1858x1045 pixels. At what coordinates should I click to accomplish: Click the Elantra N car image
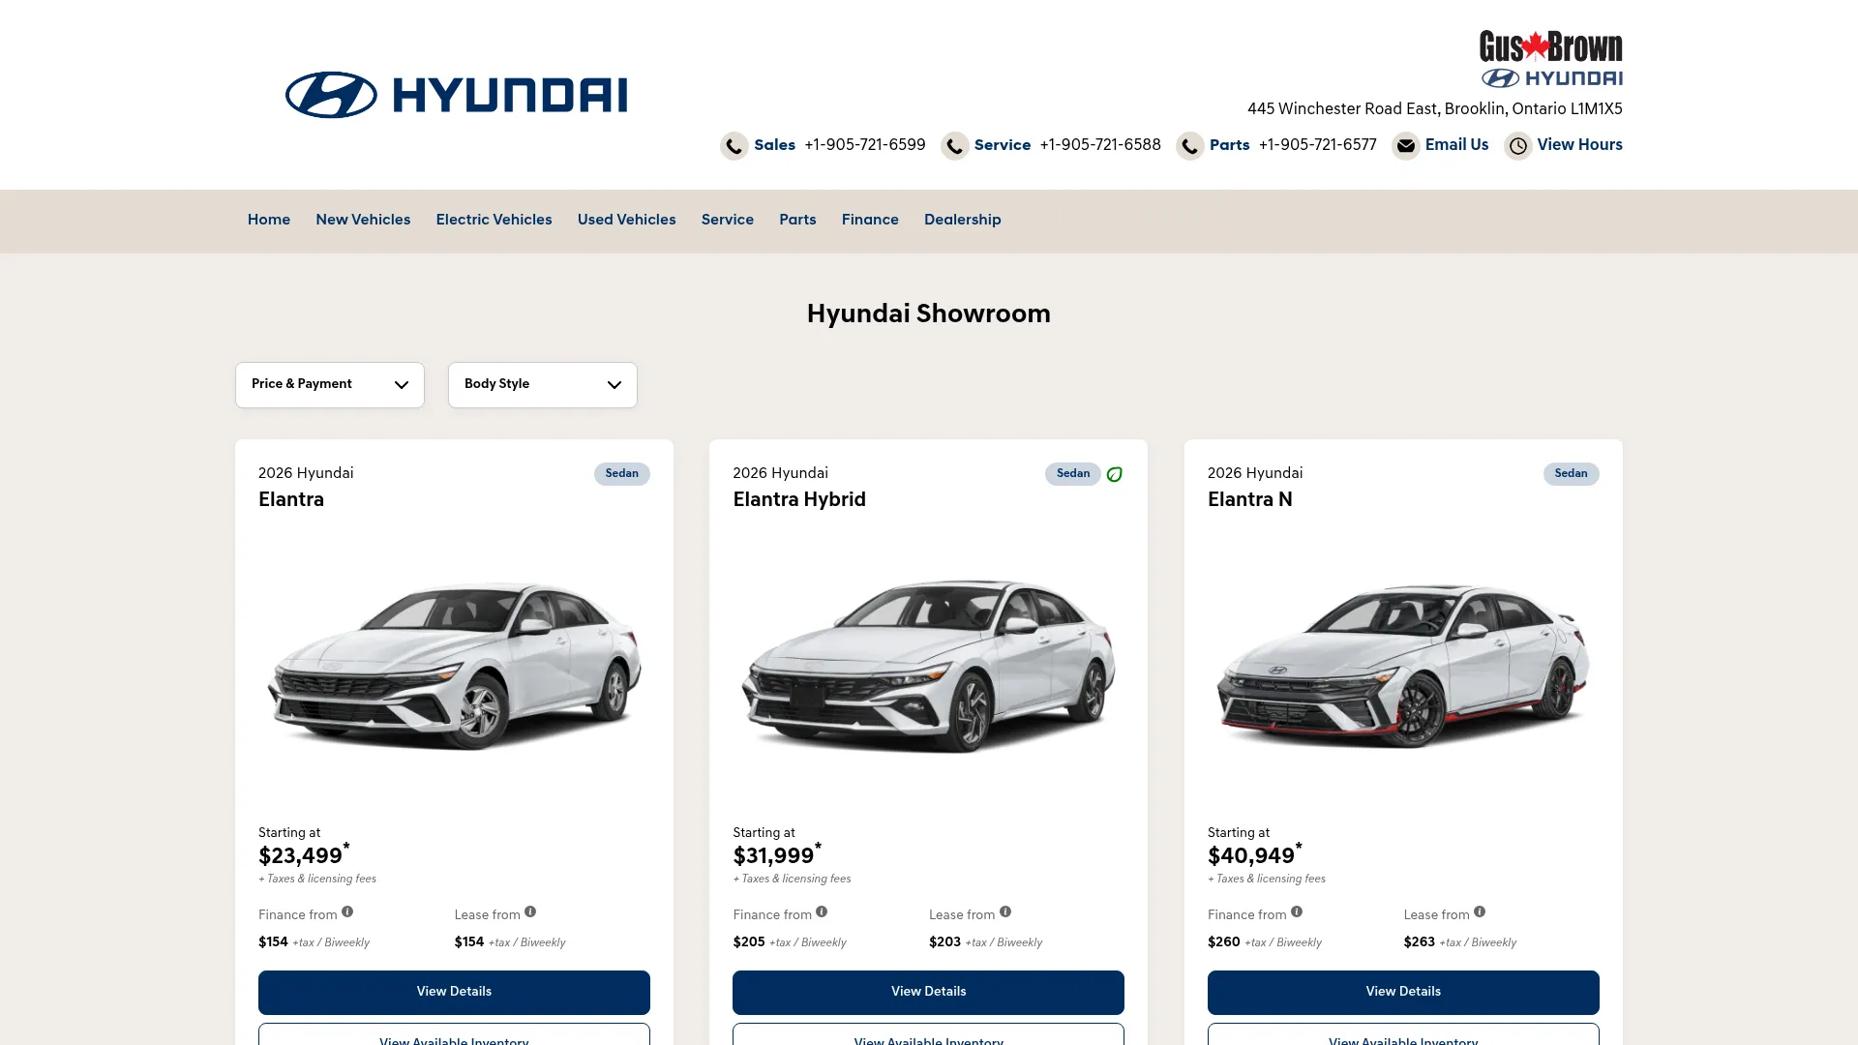pyautogui.click(x=1403, y=666)
